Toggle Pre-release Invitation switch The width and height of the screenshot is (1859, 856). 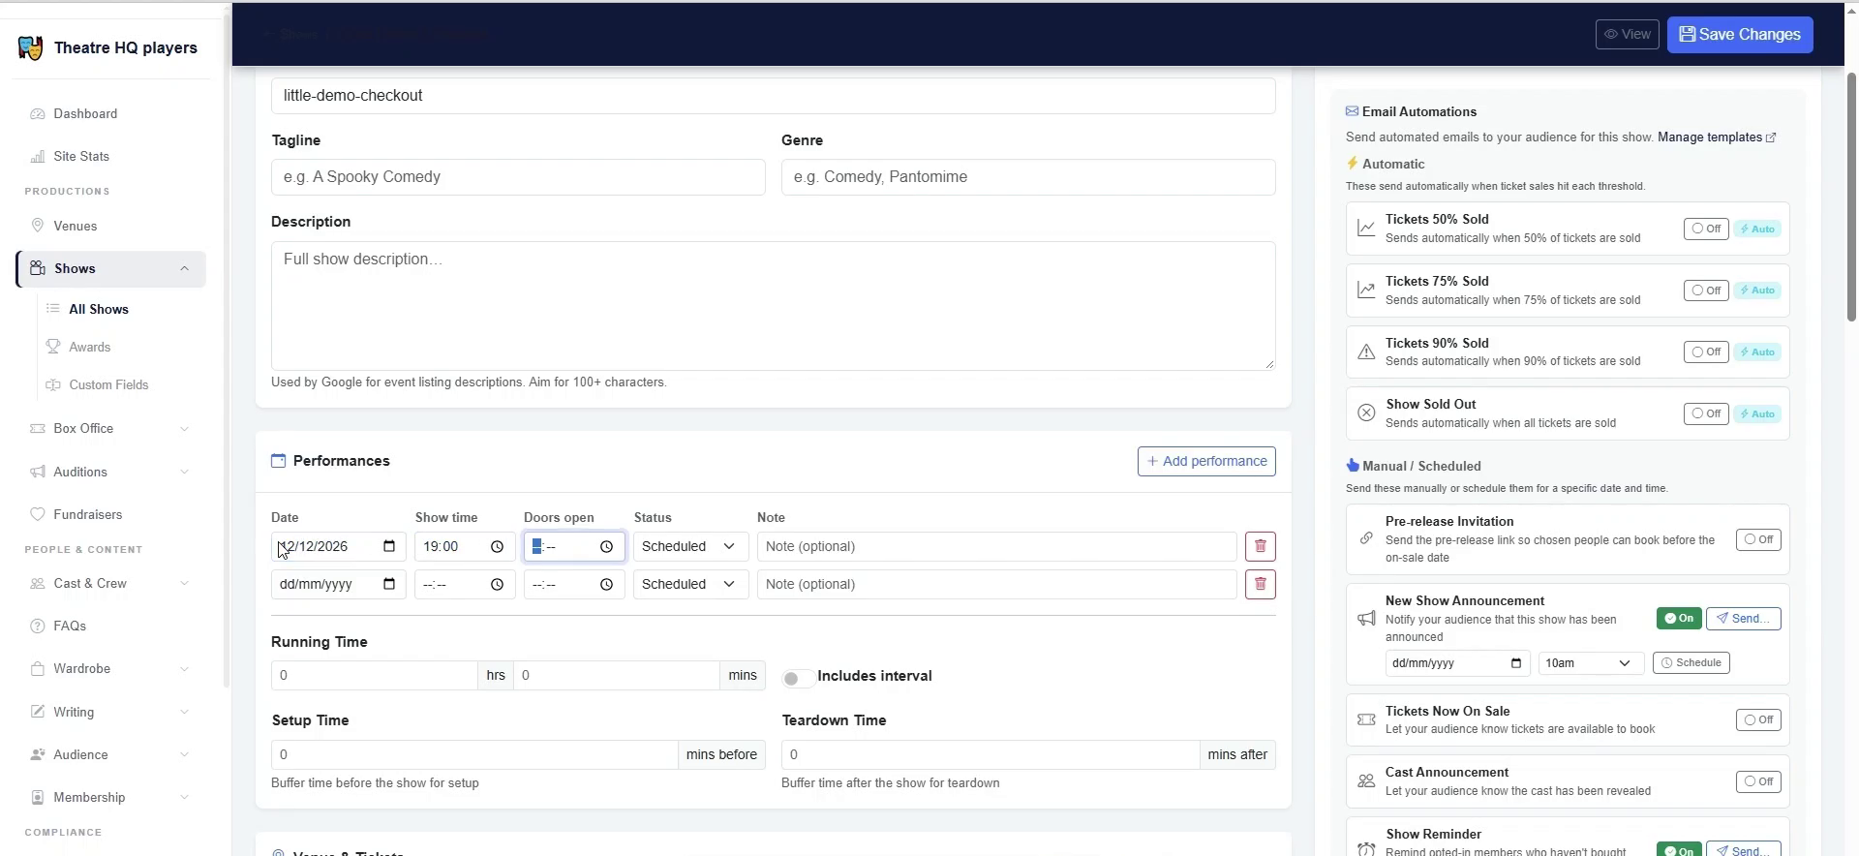(x=1758, y=539)
